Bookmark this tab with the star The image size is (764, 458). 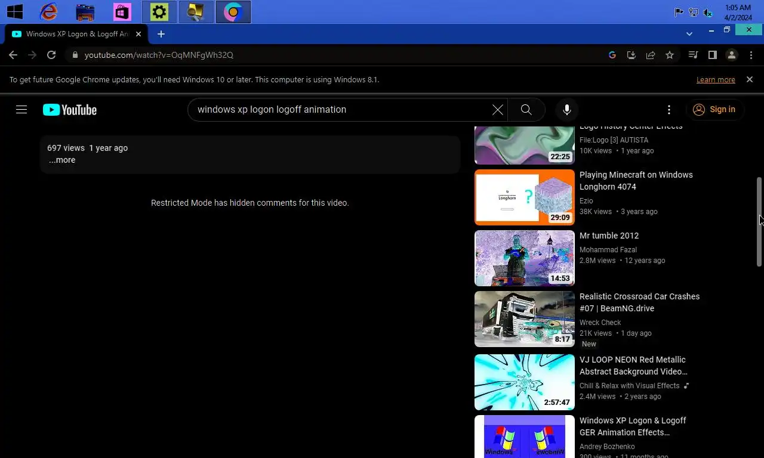tap(670, 55)
